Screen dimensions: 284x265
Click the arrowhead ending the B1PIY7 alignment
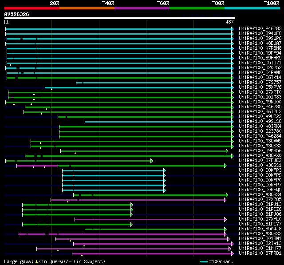click(x=132, y=225)
